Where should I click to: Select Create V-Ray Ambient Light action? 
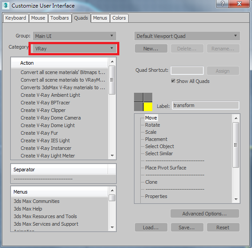[50, 95]
